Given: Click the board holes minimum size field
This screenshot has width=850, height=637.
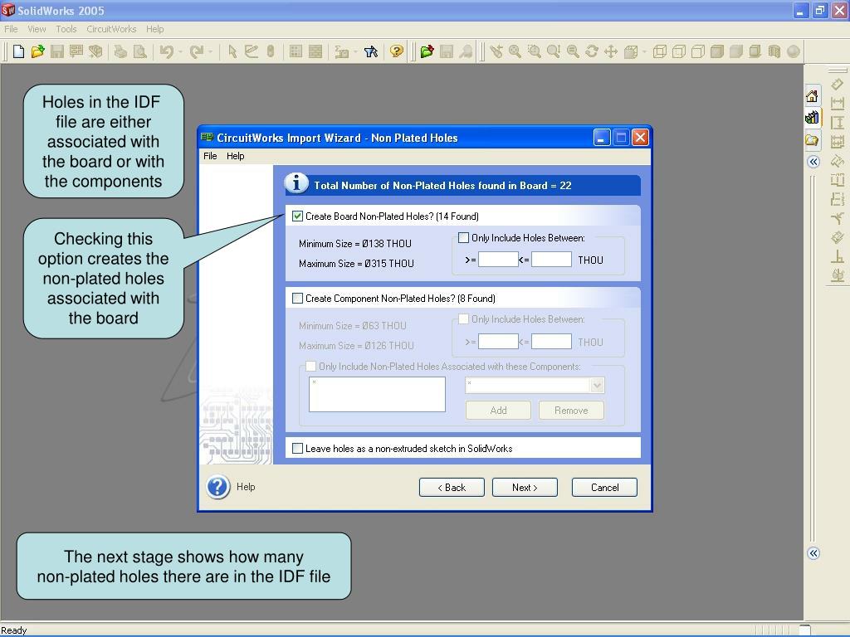Looking at the screenshot, I should [x=498, y=260].
